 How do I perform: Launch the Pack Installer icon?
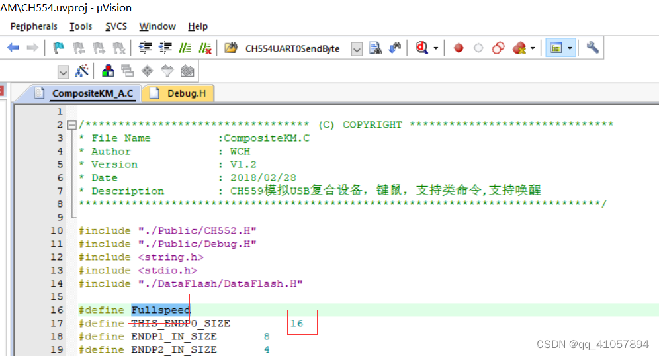[187, 71]
